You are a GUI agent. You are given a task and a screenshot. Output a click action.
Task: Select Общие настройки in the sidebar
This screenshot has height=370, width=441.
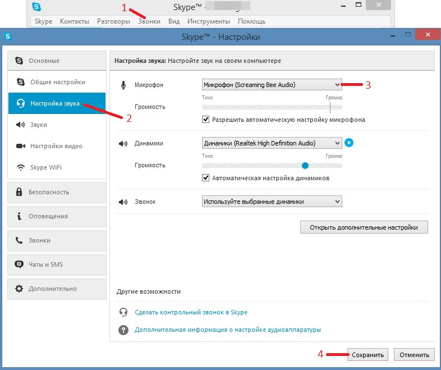[57, 82]
